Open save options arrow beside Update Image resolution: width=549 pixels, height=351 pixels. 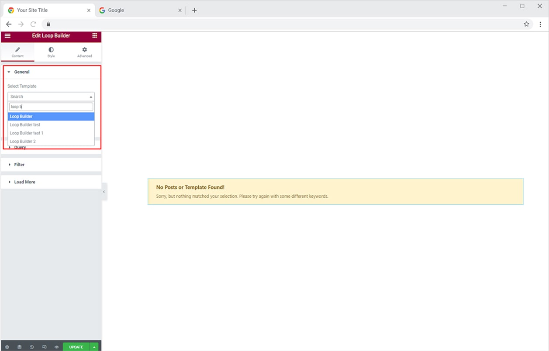point(94,347)
